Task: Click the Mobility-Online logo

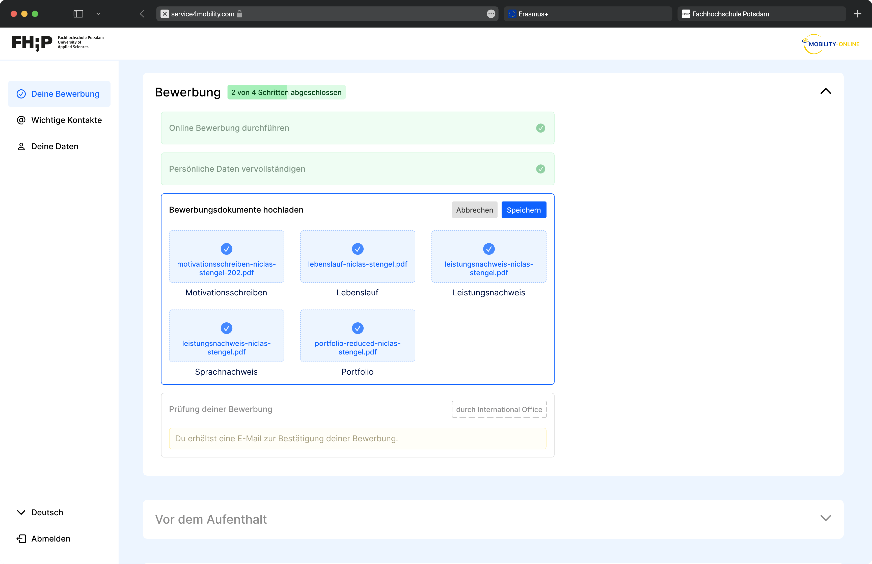Action: [x=830, y=44]
